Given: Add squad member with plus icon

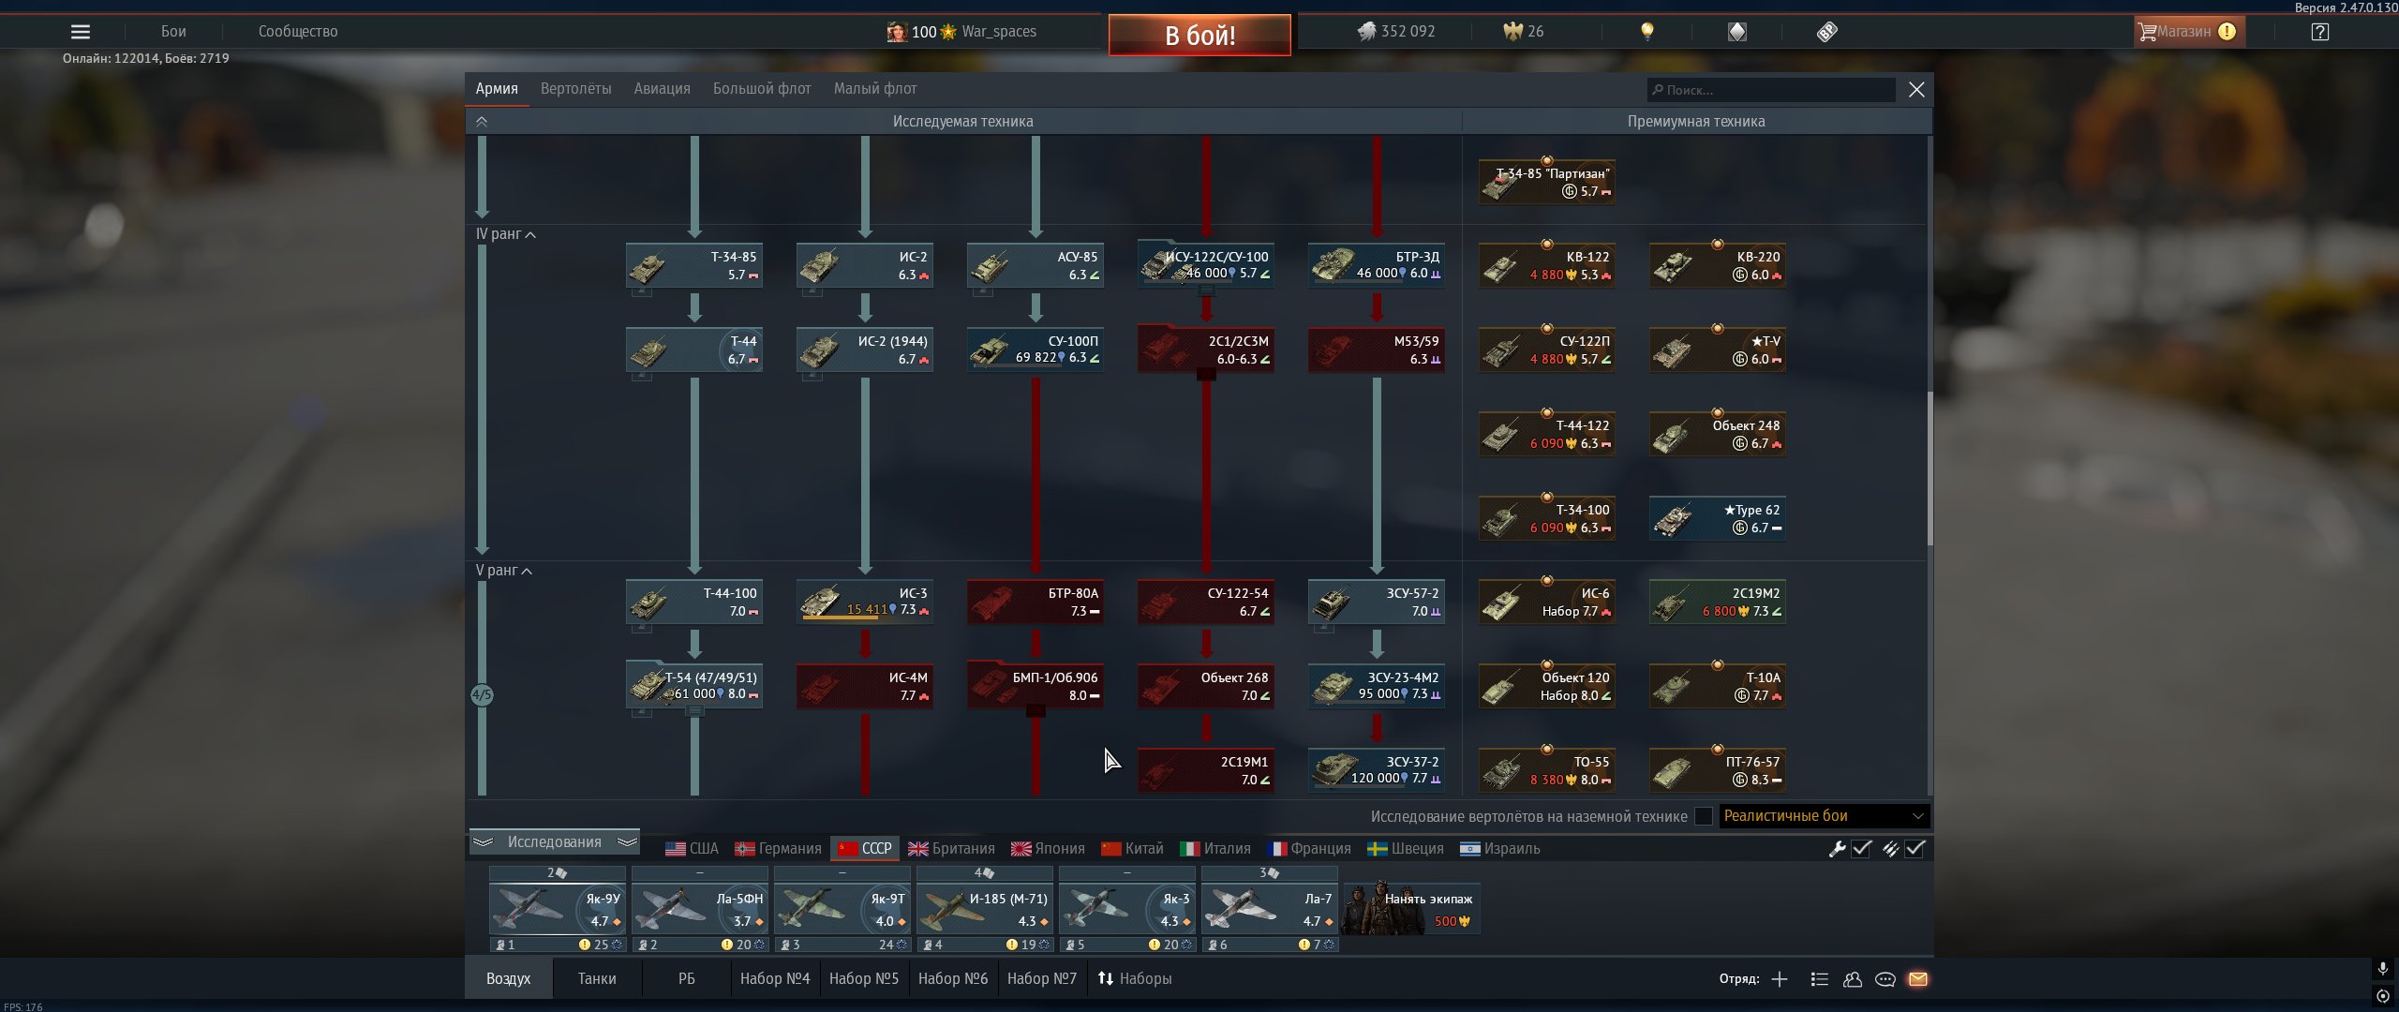Looking at the screenshot, I should tap(1780, 979).
